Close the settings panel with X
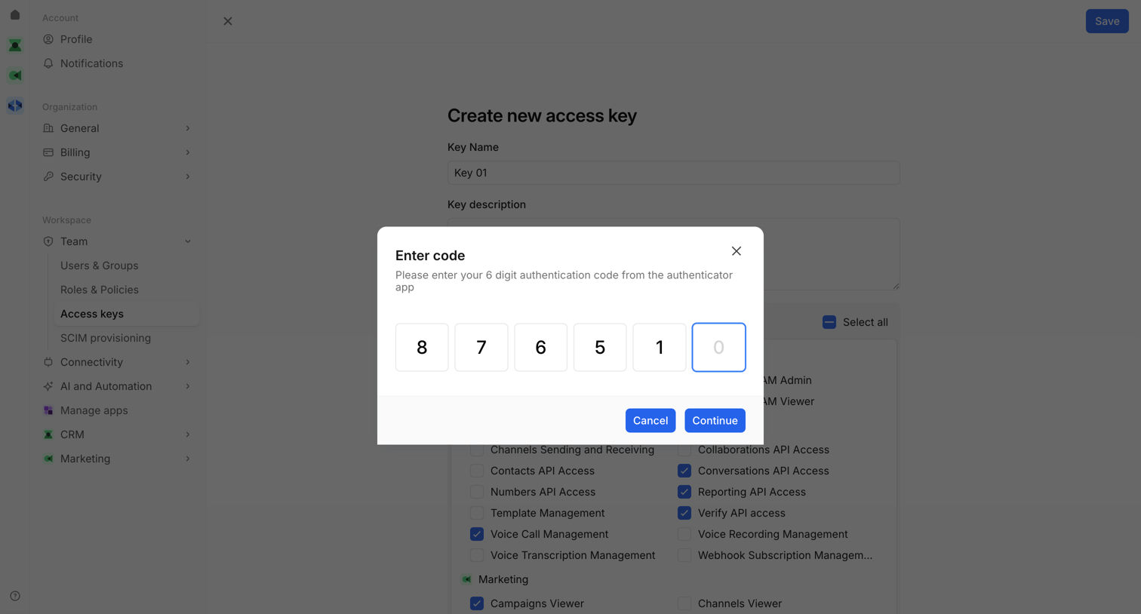1141x614 pixels. (228, 21)
